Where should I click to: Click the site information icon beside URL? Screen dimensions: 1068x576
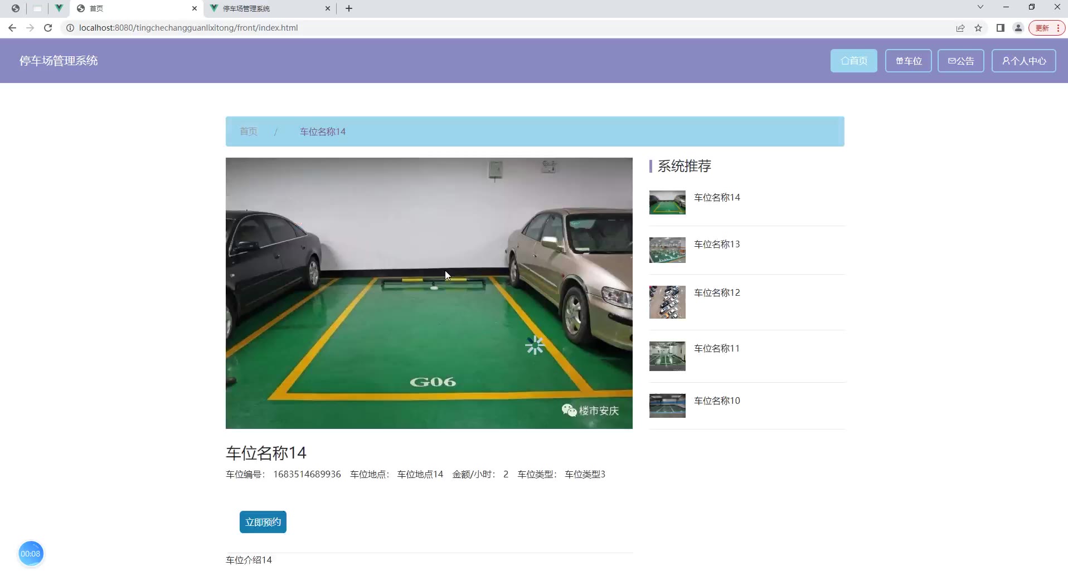(70, 28)
